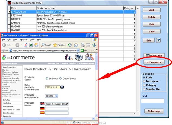Open the Favorites menu in menu bar
Viewport: 172px width, 125px height.
(24, 40)
